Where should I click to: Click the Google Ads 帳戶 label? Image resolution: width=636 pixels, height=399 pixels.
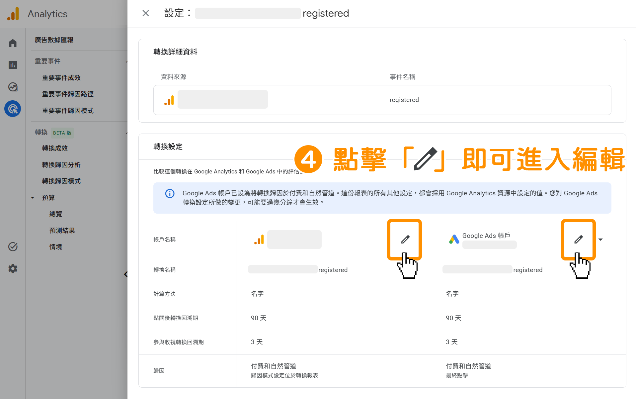click(x=486, y=236)
